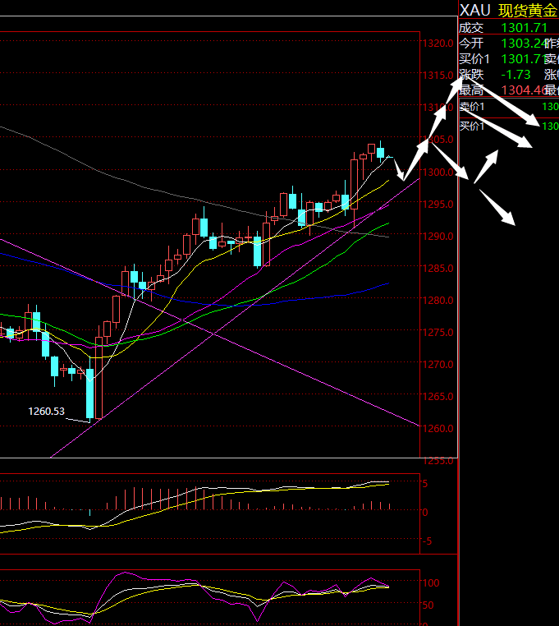Click the 1295.0 price axis label
Screen dimensions: 559x626
coord(438,204)
